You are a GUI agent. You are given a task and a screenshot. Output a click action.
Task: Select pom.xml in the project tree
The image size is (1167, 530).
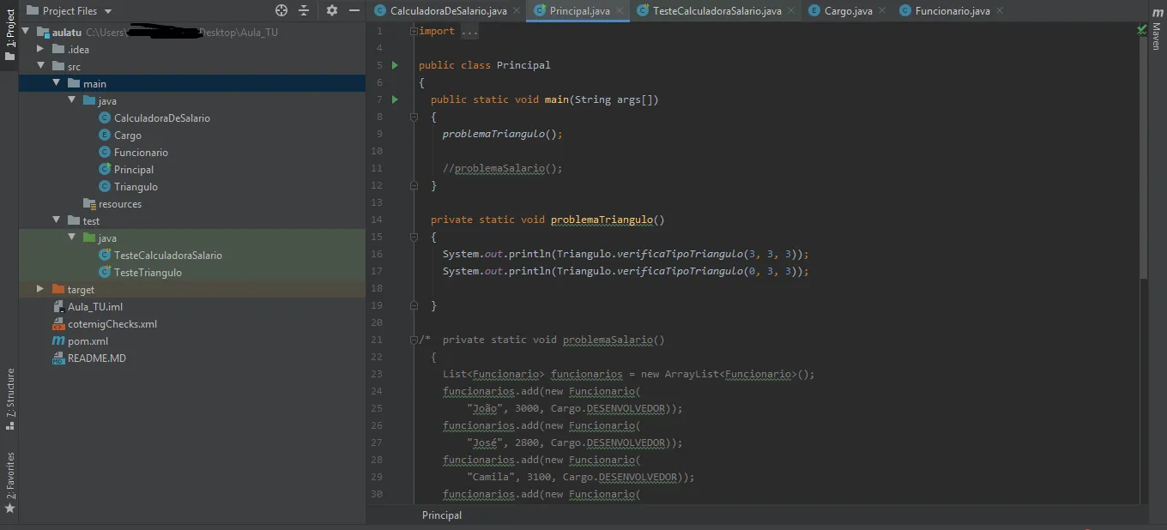pos(88,340)
